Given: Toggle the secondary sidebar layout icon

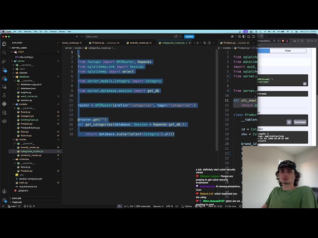Looking at the screenshot, I should point(253,37).
